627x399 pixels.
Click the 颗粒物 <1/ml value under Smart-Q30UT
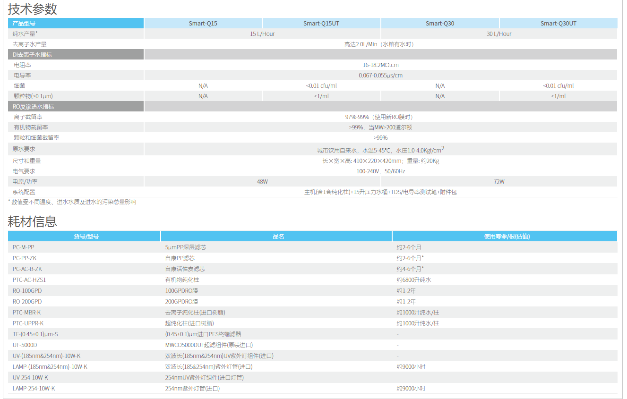pyautogui.click(x=558, y=96)
